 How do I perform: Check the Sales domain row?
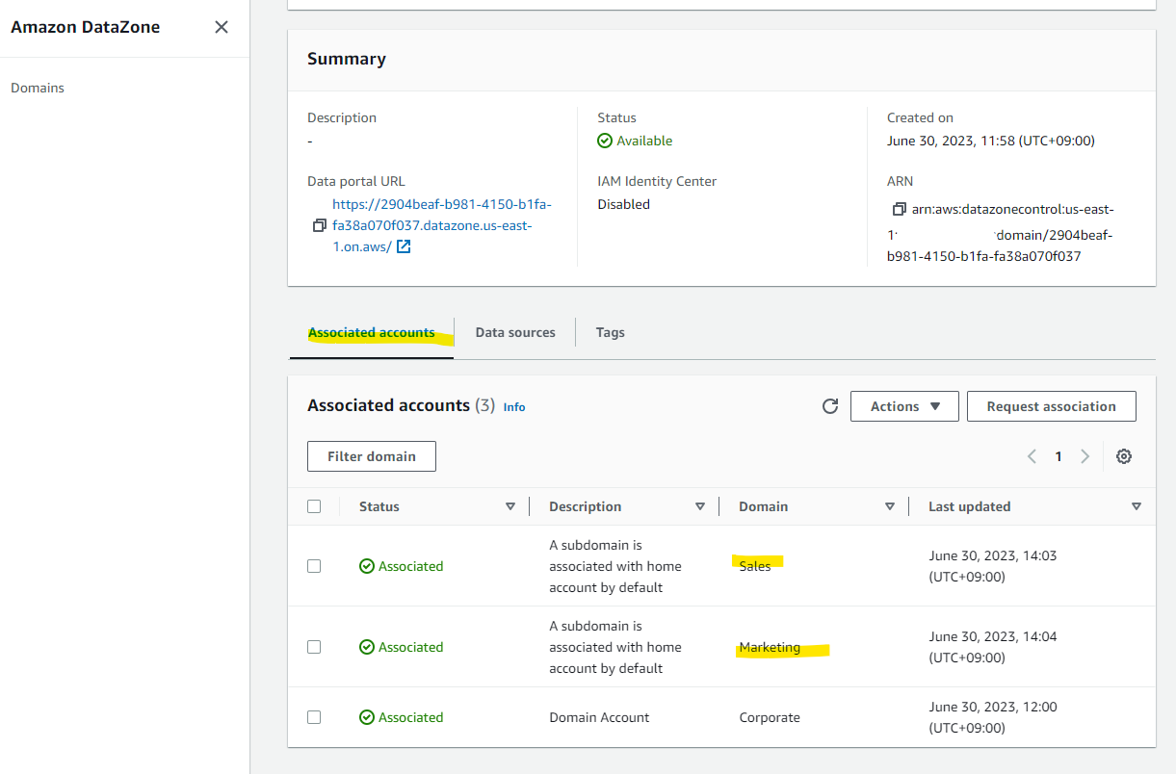(x=314, y=566)
